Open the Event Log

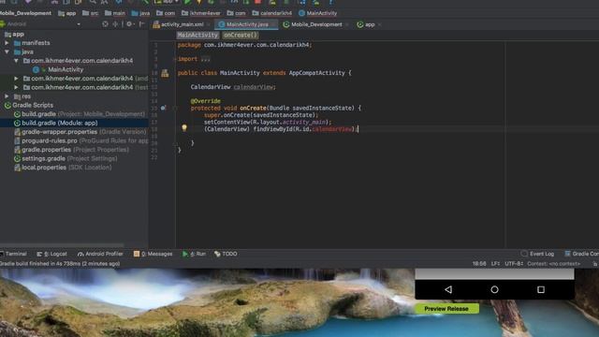pos(537,254)
